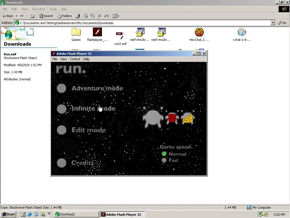Viewport: 290px width, 218px height.
Task: Go up one folder level
Action: tap(32, 16)
